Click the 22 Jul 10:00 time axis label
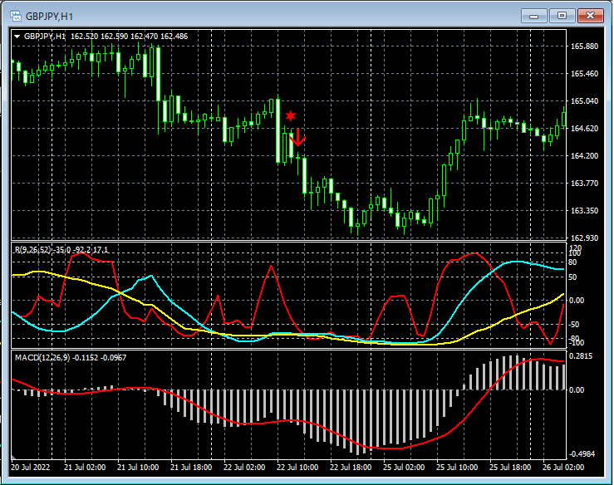Screen dimensions: 614x485 click(x=297, y=468)
